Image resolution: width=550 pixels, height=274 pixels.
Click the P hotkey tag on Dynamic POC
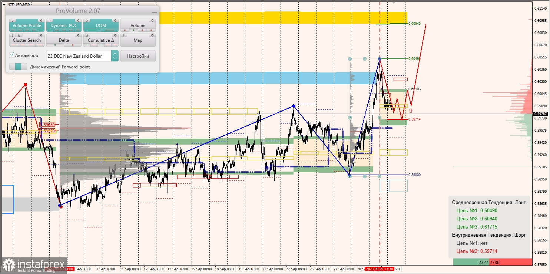pyautogui.click(x=50, y=21)
